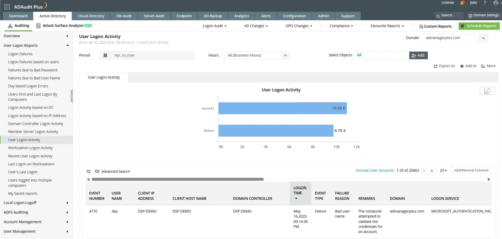The height and width of the screenshot is (239, 502).
Task: Click the failure bar in chart
Action: click(276, 131)
